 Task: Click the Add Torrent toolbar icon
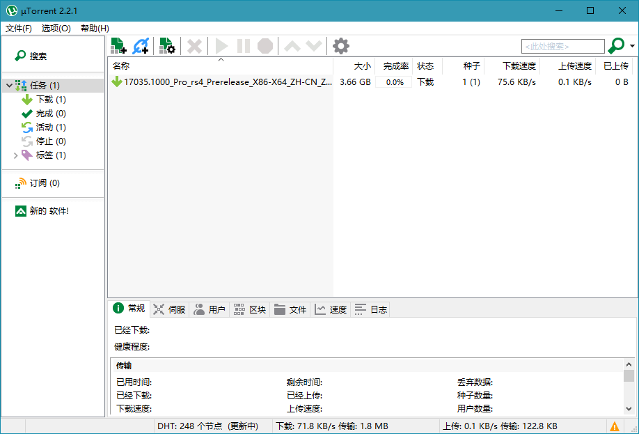coord(118,46)
